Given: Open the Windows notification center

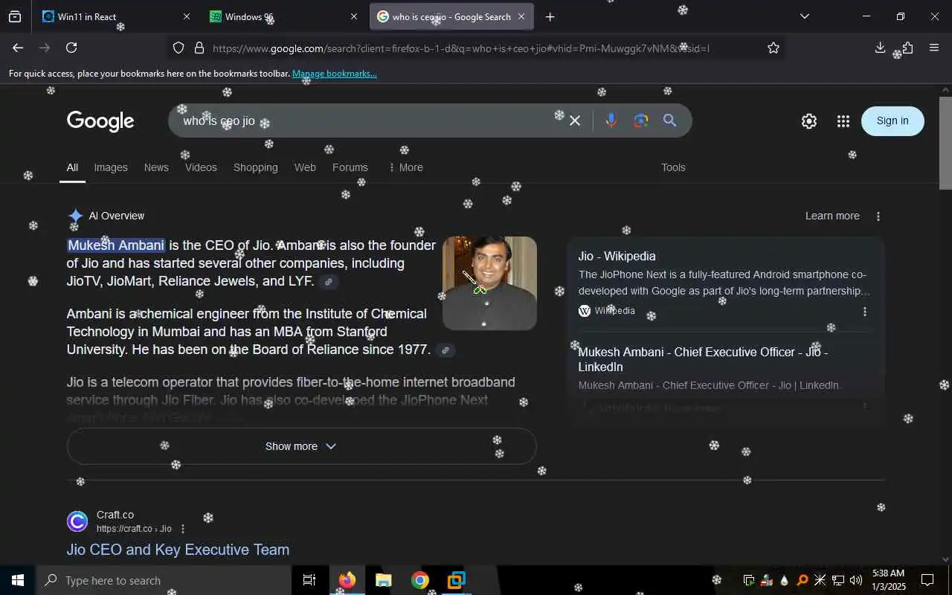Looking at the screenshot, I should click(927, 580).
